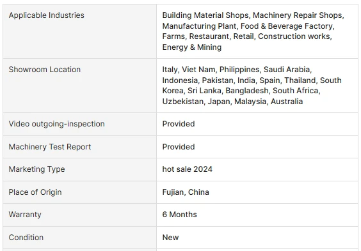This screenshot has height=251, width=361.
Task: Click the 6 Months warranty value
Action: (180, 215)
